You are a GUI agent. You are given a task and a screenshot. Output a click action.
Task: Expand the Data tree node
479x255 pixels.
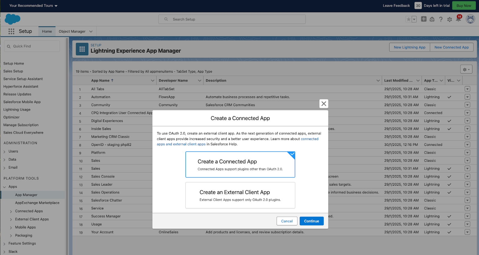click(x=4, y=160)
